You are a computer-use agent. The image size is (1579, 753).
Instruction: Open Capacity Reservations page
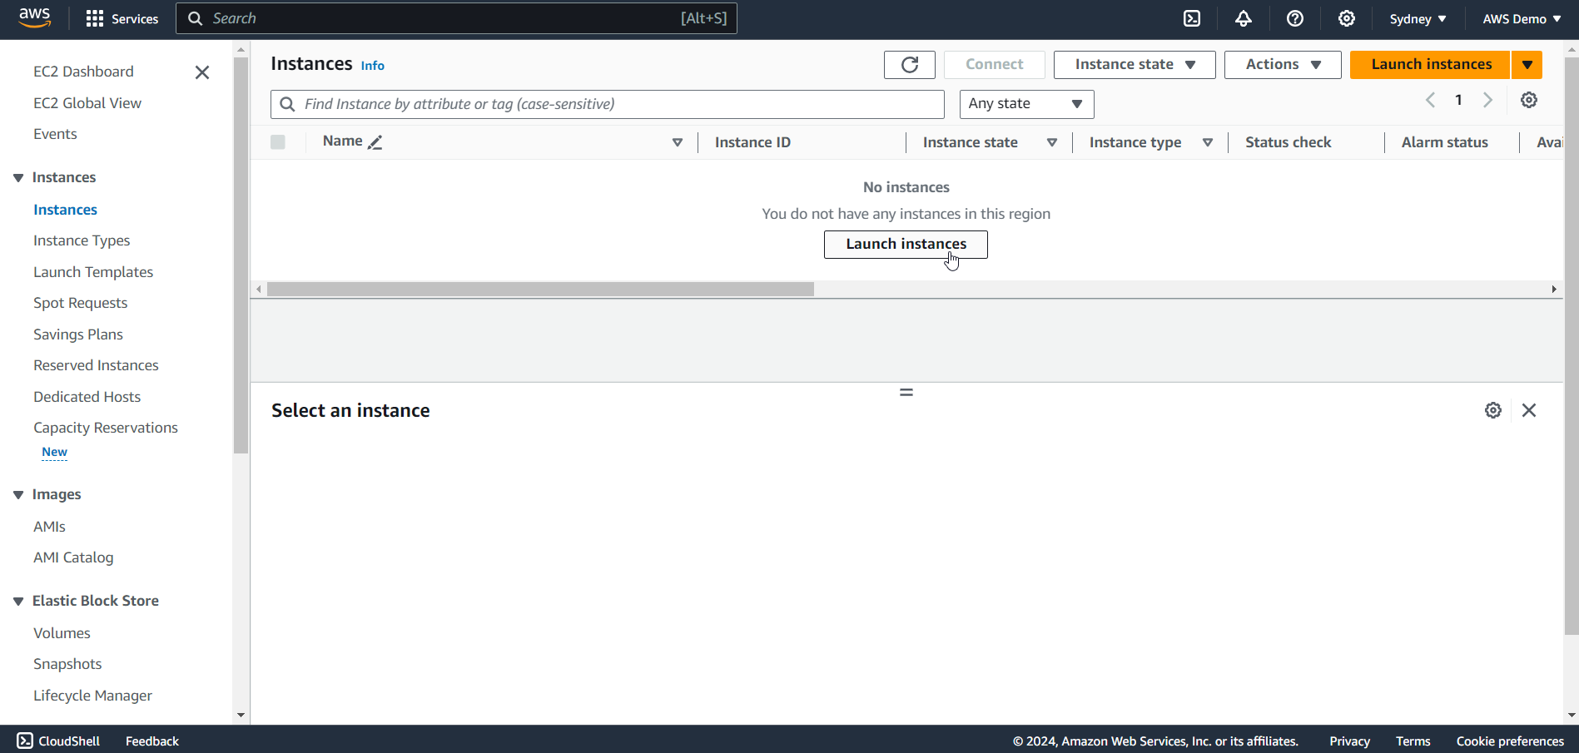[106, 428]
